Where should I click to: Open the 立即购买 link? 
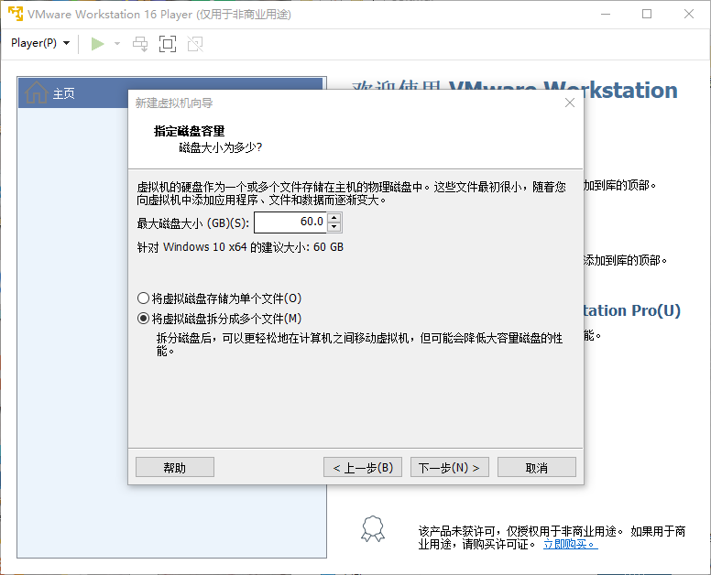point(571,544)
